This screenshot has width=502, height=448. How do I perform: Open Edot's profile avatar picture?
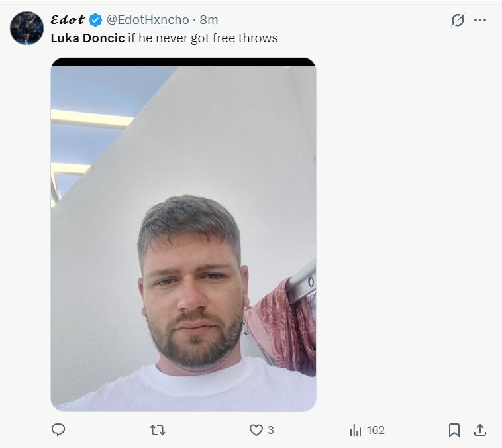[27, 28]
